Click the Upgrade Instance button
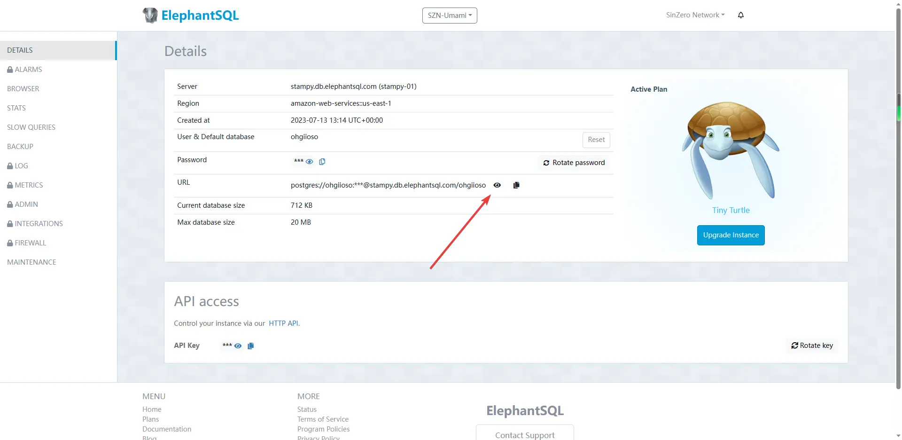This screenshot has height=440, width=902. 731,235
